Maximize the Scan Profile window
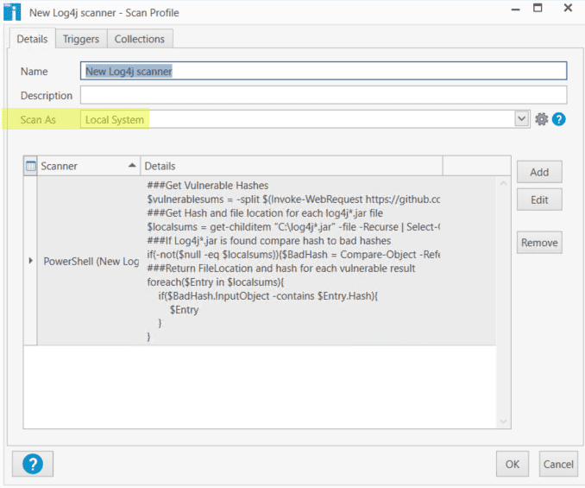 tap(538, 8)
